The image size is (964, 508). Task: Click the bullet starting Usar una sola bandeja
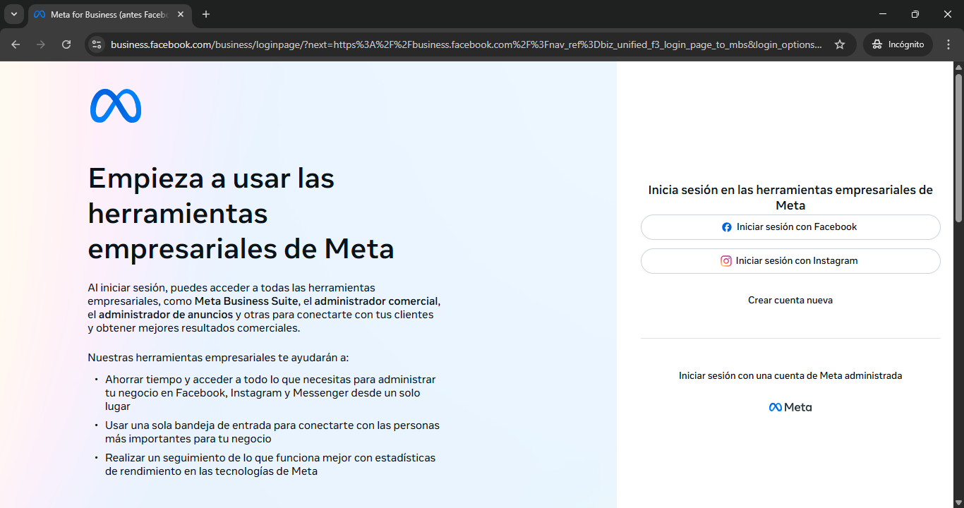pyautogui.click(x=272, y=432)
